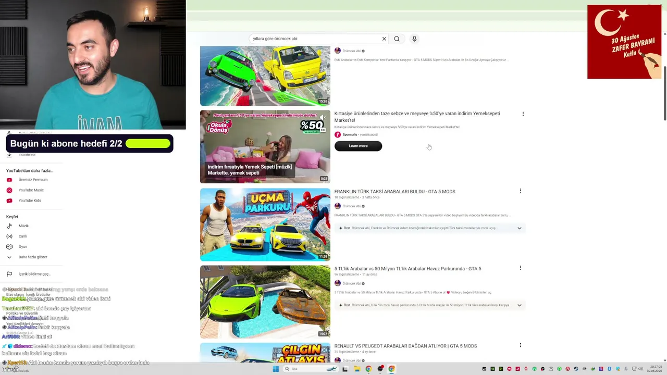Click the report history flag icon

click(x=9, y=274)
